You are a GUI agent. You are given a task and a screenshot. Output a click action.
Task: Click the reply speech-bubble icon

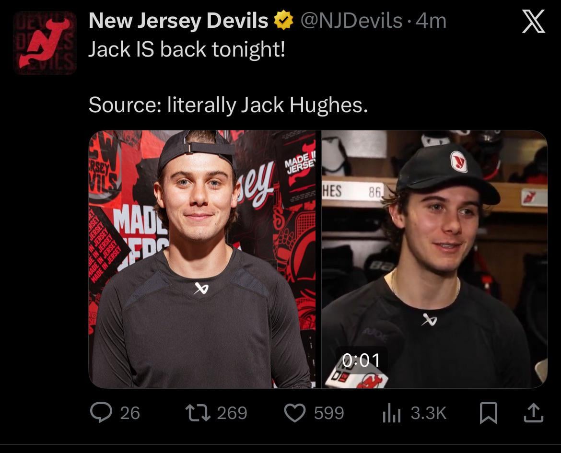click(102, 411)
